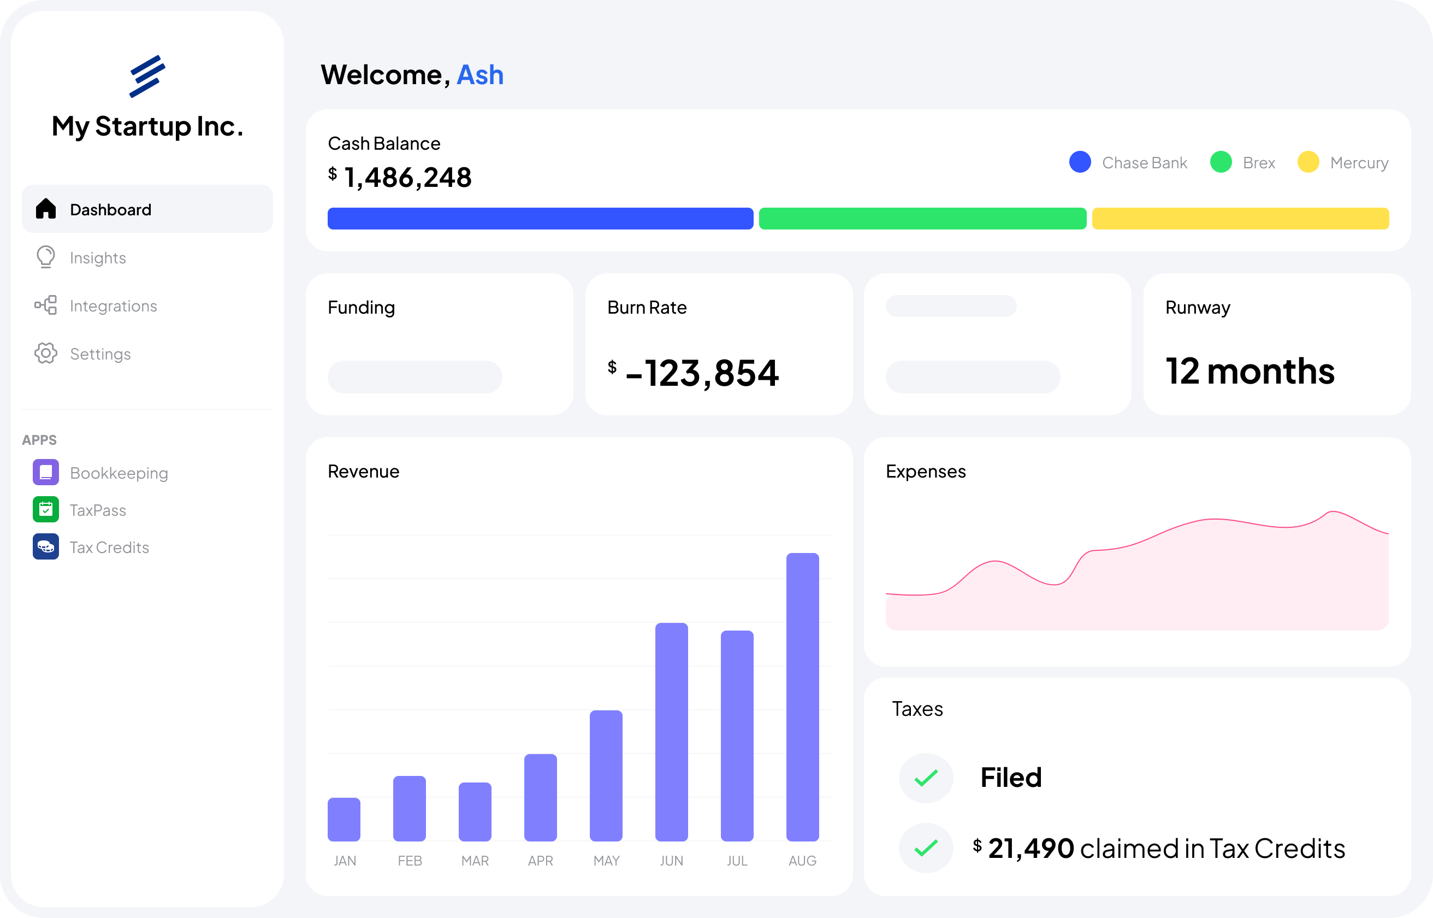Viewport: 1433px width, 918px height.
Task: Go to the Insights menu item
Action: 98,258
